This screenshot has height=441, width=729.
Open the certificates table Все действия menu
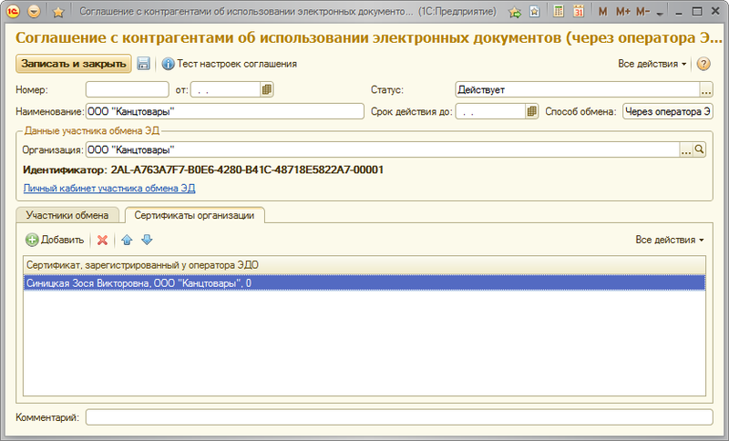point(670,240)
